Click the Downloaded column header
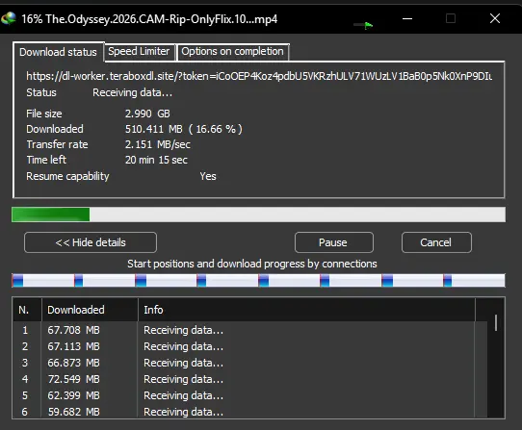Image resolution: width=522 pixels, height=430 pixels. [x=90, y=310]
